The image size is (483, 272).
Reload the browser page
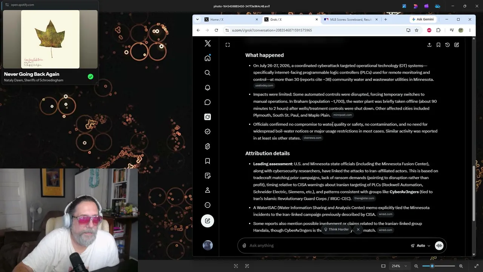(216, 30)
